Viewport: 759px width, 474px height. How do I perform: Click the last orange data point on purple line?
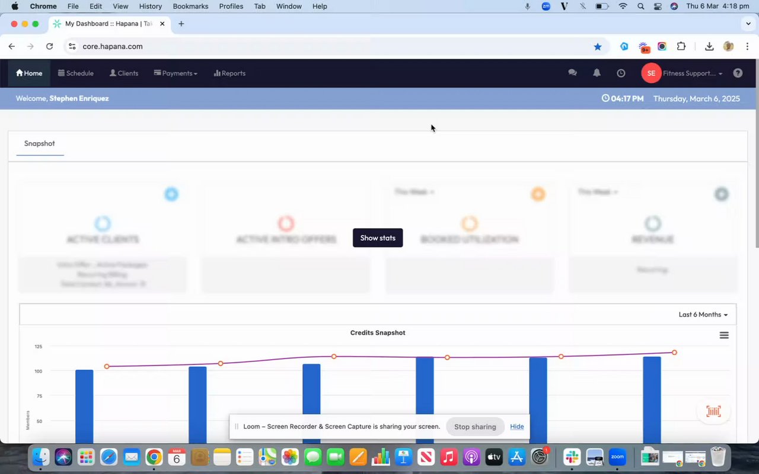coord(674,353)
